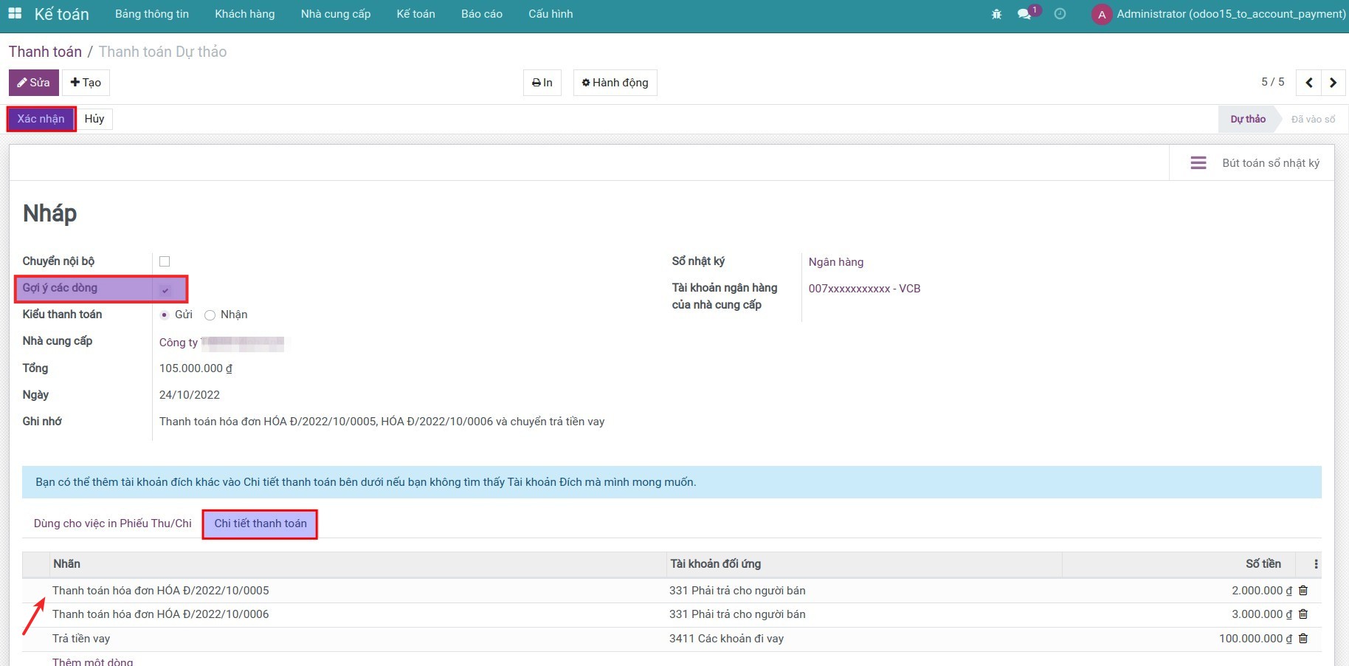Go to the previous record arrow
Viewport: 1349px width, 666px height.
(1308, 83)
